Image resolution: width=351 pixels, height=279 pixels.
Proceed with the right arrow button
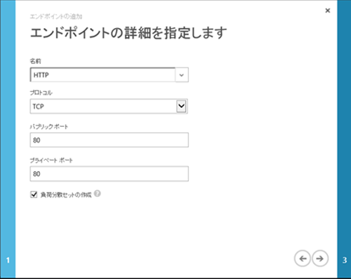(320, 259)
